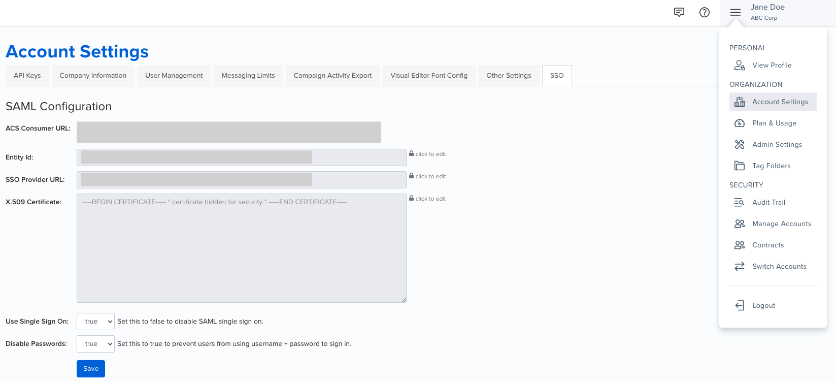Select the Messaging Limits tab
The width and height of the screenshot is (836, 382).
248,76
